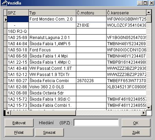Select the Ford Mondeo Com. 2.0 cell

pyautogui.click(x=52, y=19)
